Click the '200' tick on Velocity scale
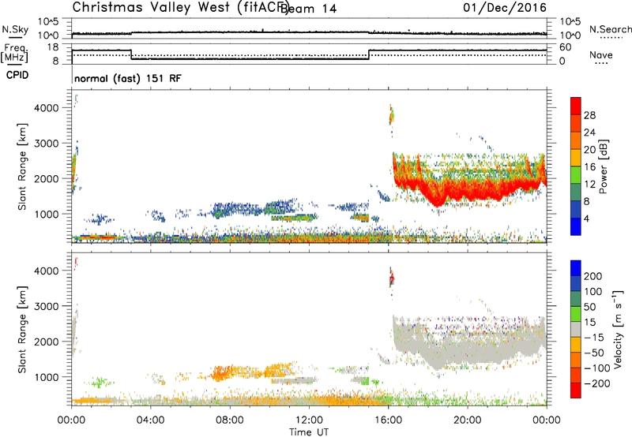Viewport: 632px width, 437px height. [x=593, y=276]
